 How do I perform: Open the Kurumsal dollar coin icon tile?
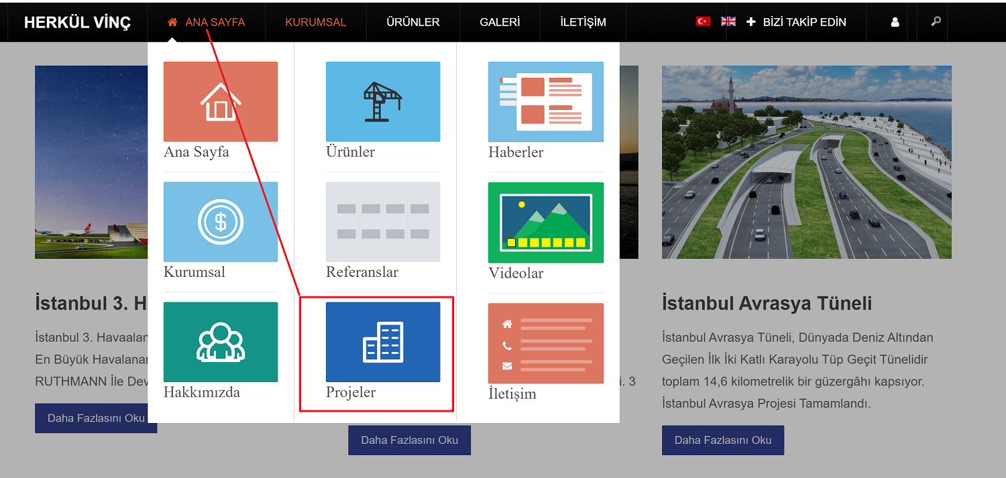pos(221,221)
